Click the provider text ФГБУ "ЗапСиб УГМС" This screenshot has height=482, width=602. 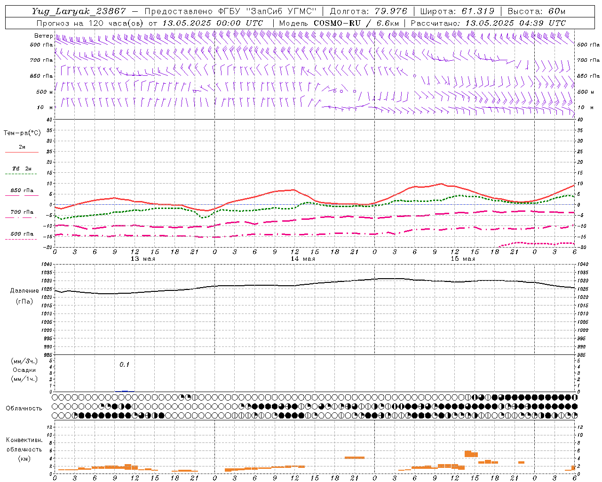click(268, 11)
